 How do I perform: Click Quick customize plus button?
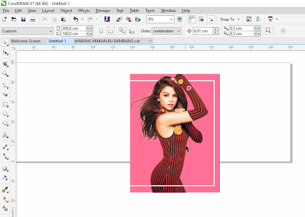pyautogui.click(x=283, y=31)
